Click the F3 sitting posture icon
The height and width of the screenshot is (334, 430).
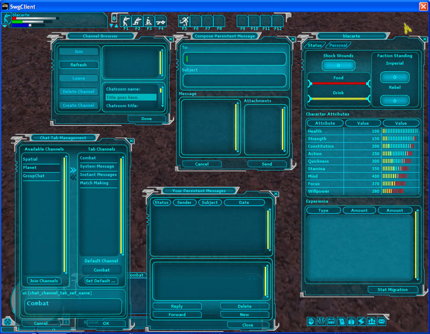point(149,21)
